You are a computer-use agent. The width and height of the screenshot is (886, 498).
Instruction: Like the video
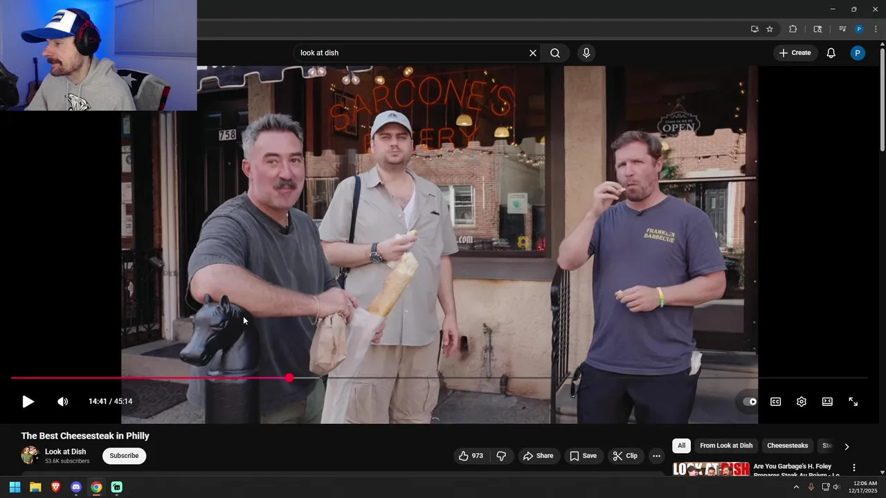[x=471, y=456]
